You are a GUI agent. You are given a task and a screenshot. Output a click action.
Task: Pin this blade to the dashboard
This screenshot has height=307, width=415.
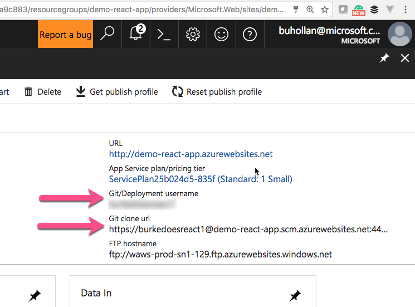[x=384, y=58]
